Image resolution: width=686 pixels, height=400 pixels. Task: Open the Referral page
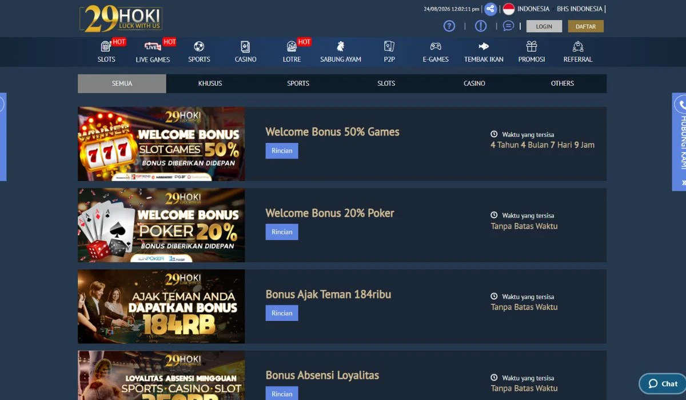coord(578,52)
